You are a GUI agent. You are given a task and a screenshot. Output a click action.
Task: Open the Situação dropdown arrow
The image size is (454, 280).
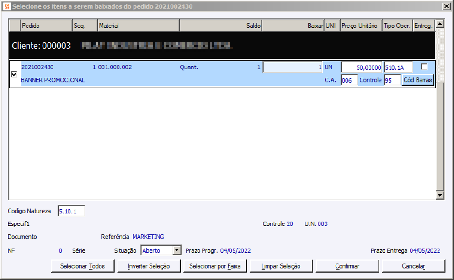[177, 250]
